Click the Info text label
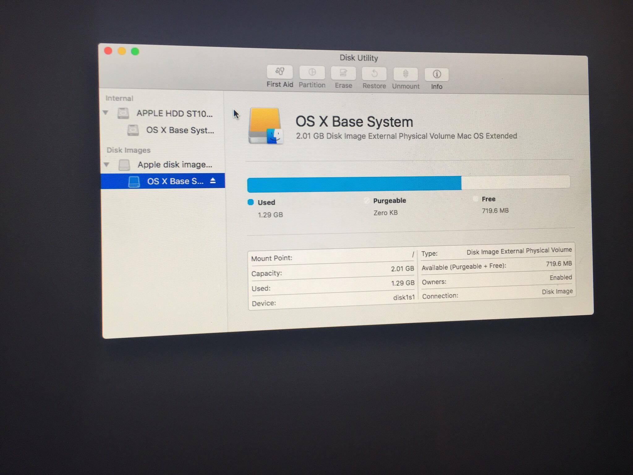633x475 pixels. 436,87
